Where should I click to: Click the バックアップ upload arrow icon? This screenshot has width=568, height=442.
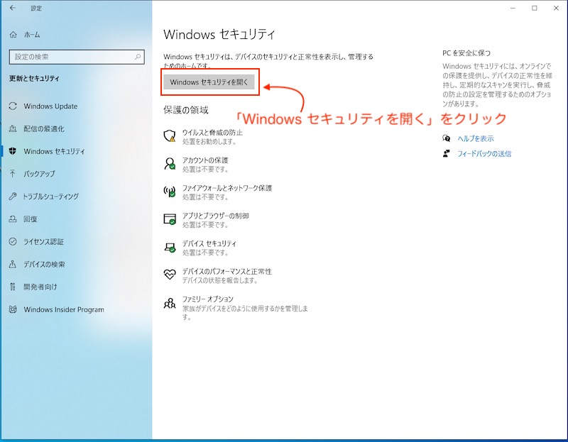tap(13, 174)
